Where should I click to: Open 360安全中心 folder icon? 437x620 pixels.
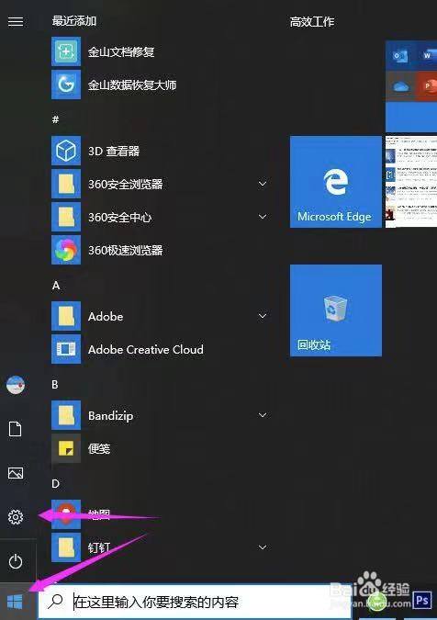coord(66,217)
